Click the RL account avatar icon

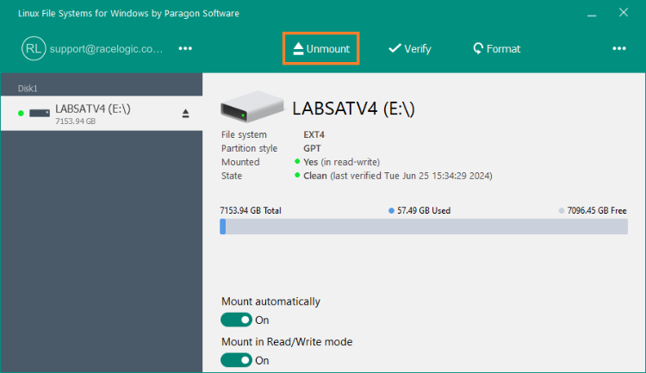pyautogui.click(x=34, y=48)
